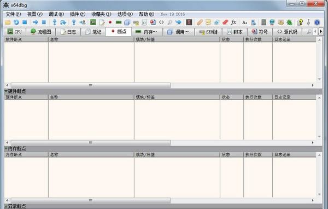
Task: Switch to the 日志 tab
Action: (x=68, y=32)
